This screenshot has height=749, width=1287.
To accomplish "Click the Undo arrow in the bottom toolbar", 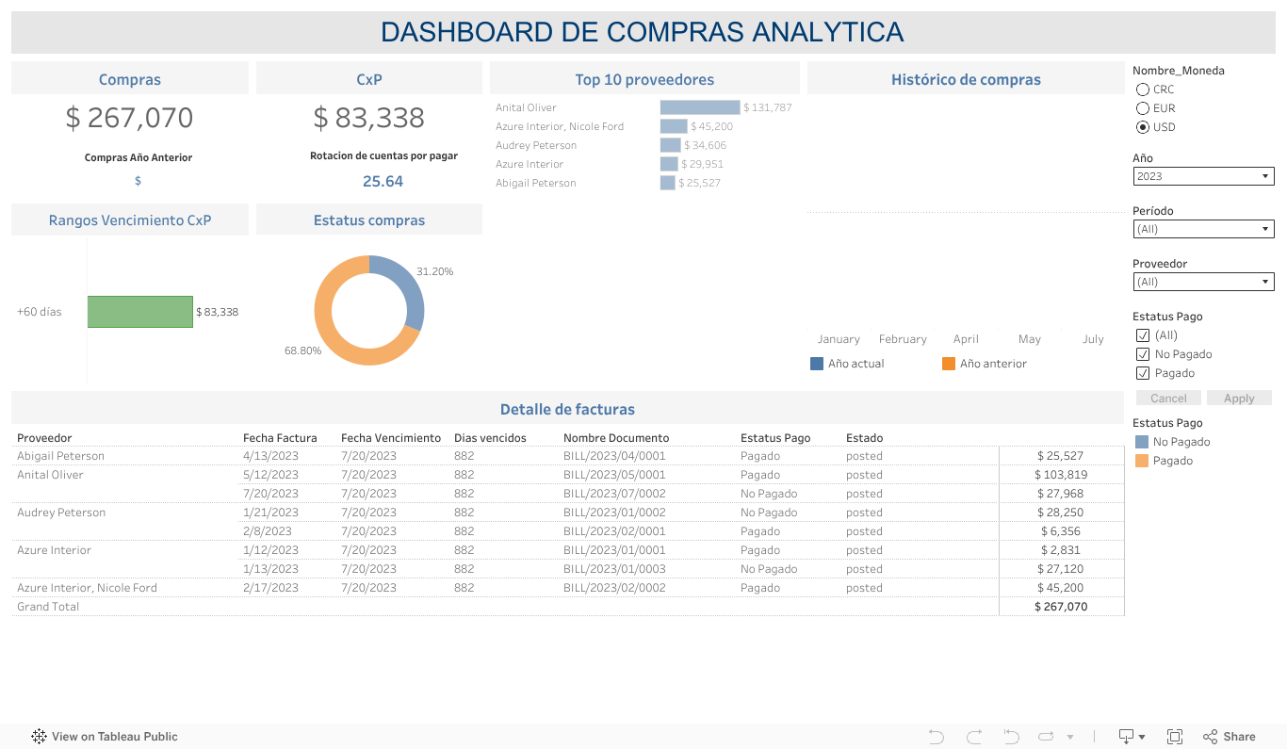I will (x=936, y=737).
